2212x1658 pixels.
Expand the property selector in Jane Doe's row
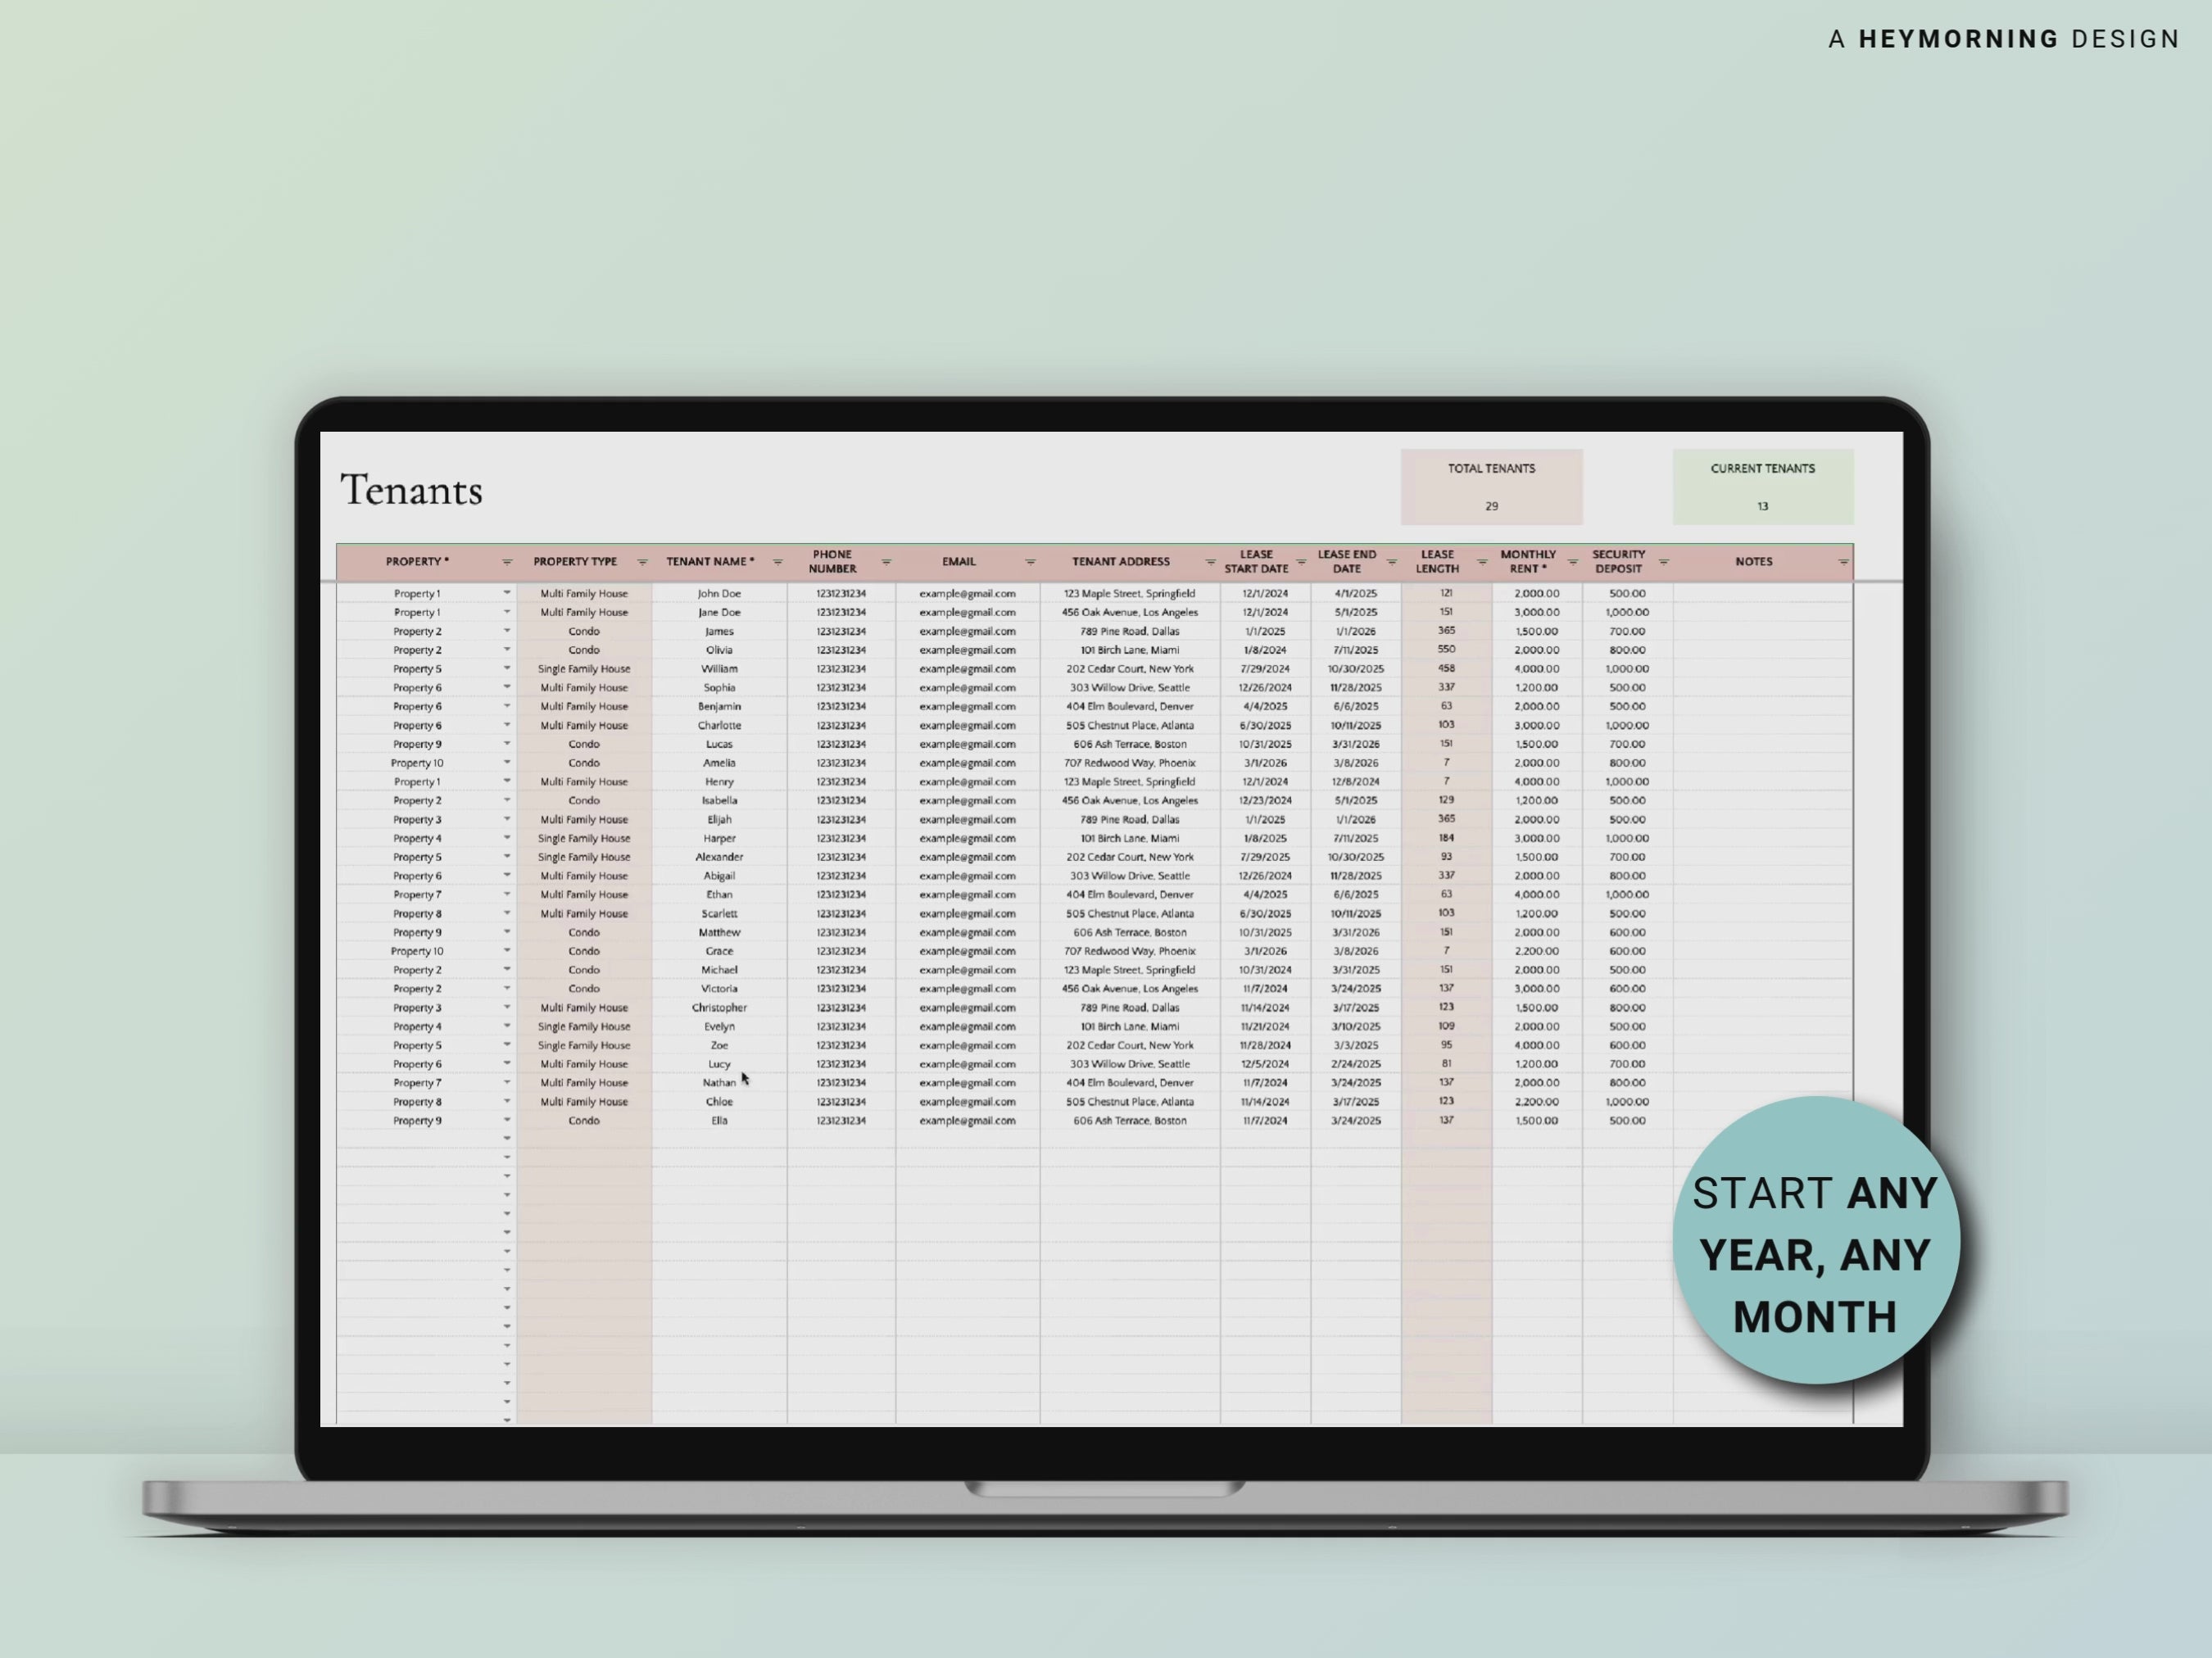[x=507, y=612]
